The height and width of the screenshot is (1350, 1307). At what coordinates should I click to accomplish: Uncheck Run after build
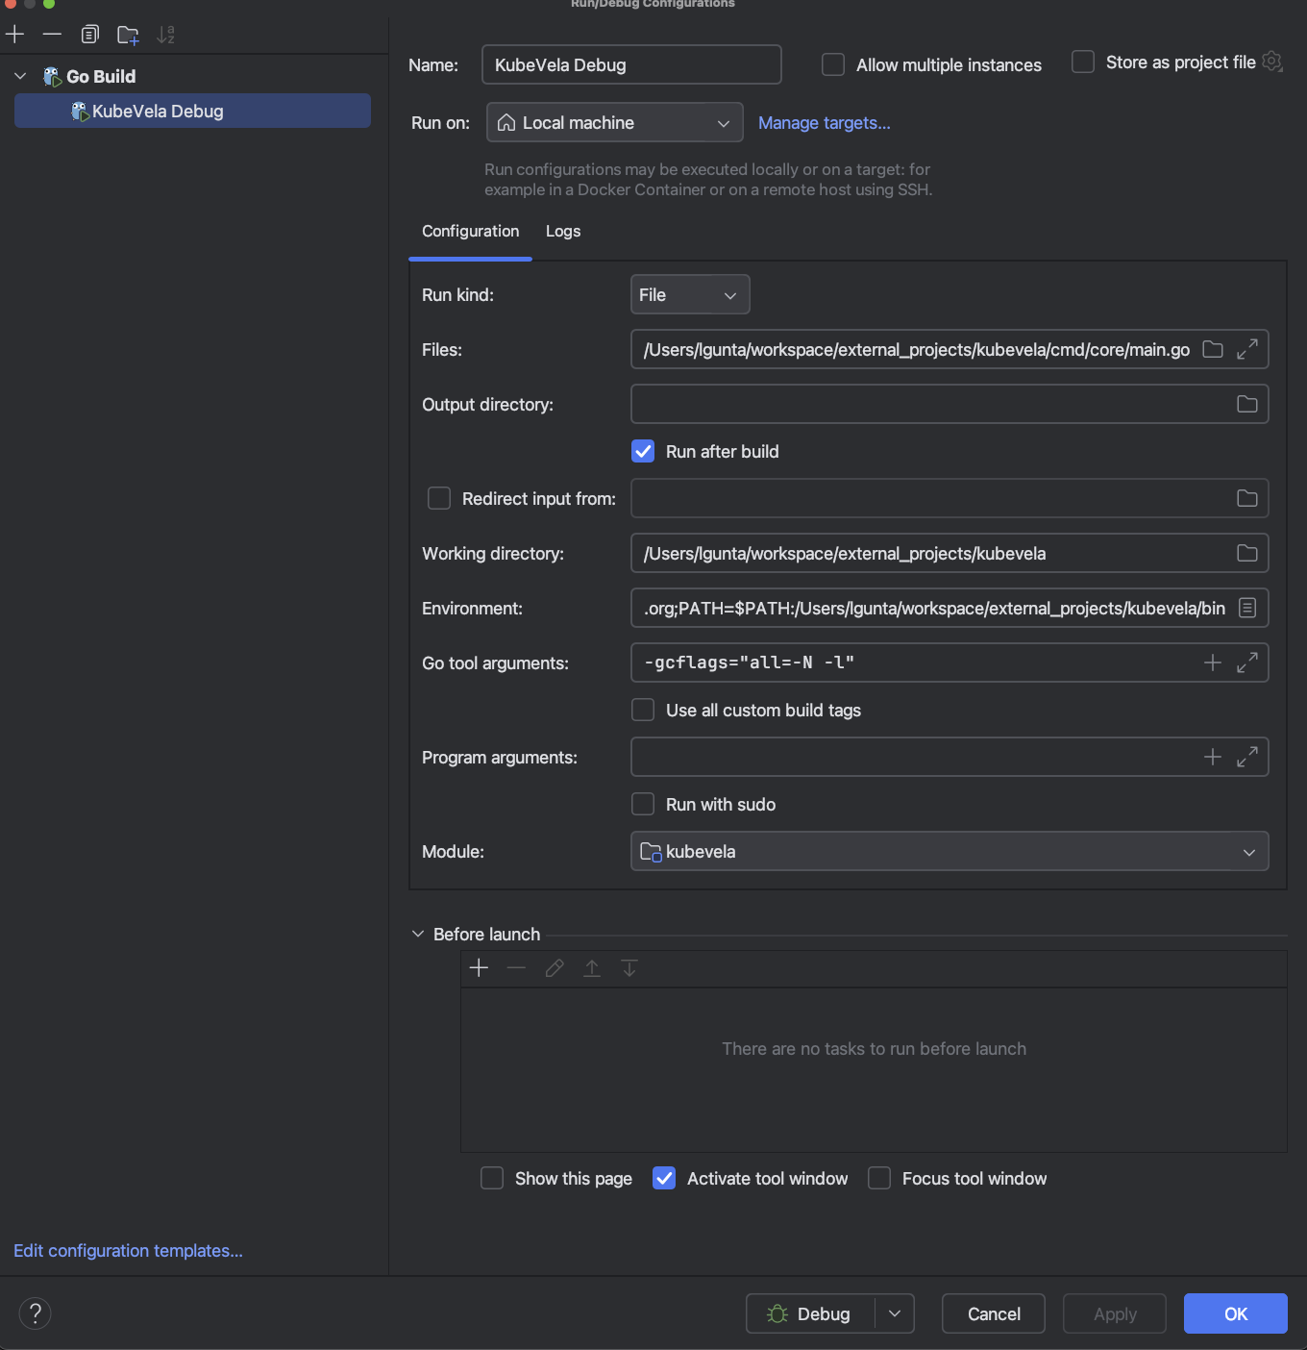[x=642, y=451]
